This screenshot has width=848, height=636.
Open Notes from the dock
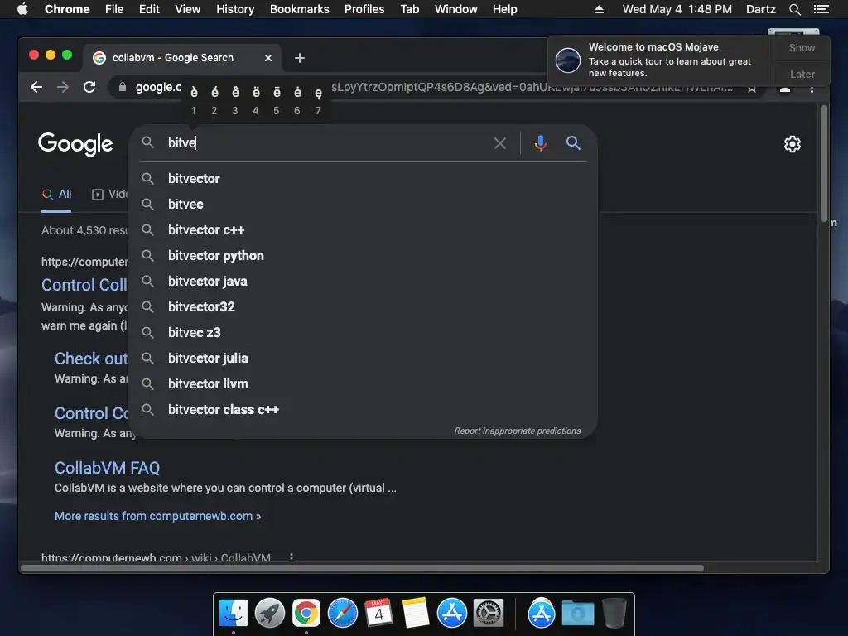point(416,614)
